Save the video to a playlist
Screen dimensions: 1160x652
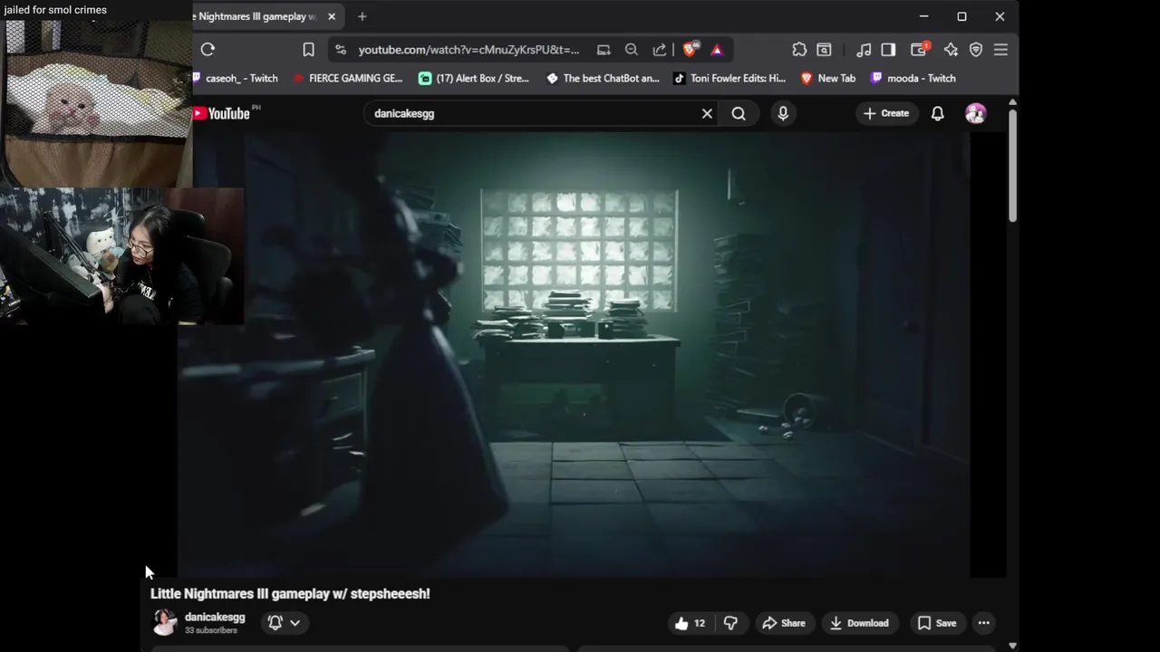click(x=937, y=623)
